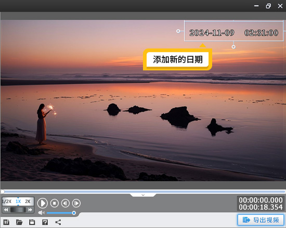Step forward one frame
Image resolution: width=286 pixels, height=228 pixels.
[x=76, y=203]
